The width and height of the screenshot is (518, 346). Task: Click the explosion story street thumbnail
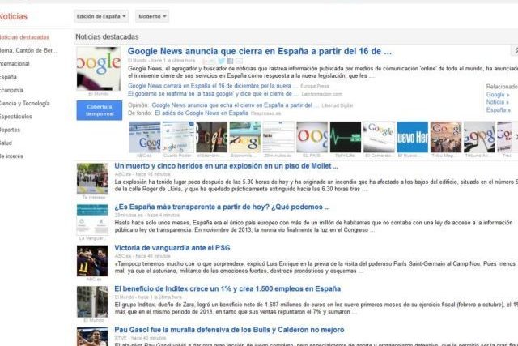(x=92, y=179)
